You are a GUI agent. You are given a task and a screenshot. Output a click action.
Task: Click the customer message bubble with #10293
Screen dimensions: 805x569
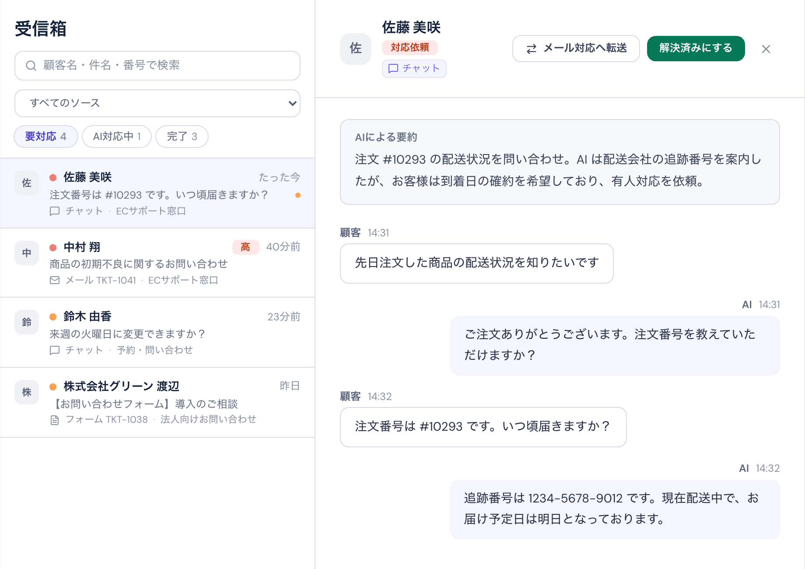point(483,427)
